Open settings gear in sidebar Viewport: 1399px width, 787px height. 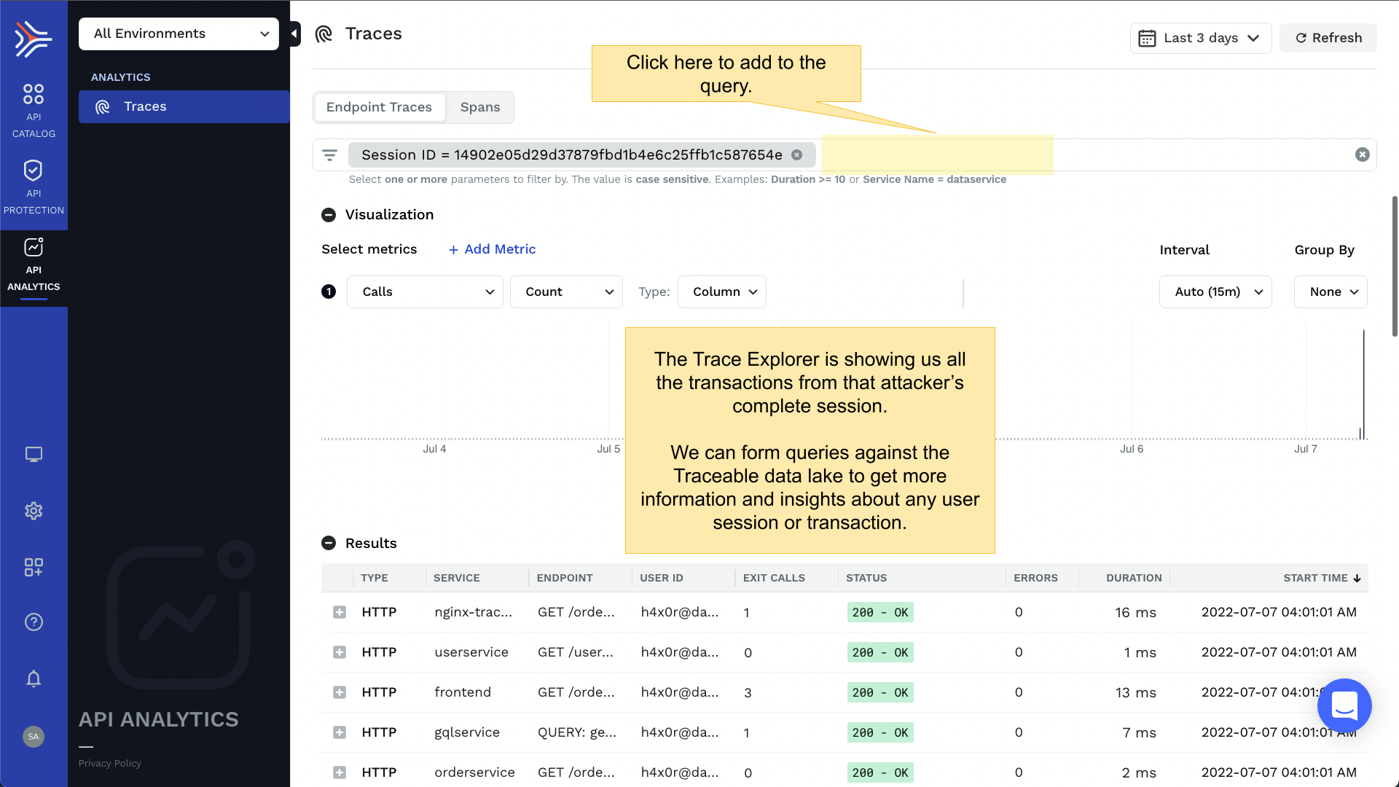(34, 511)
